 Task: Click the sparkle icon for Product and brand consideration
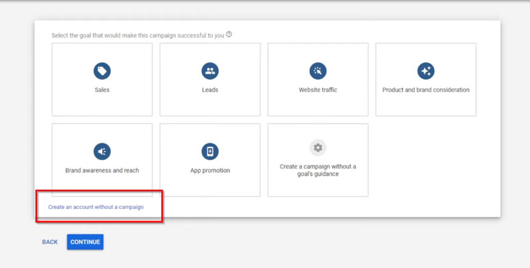[425, 71]
